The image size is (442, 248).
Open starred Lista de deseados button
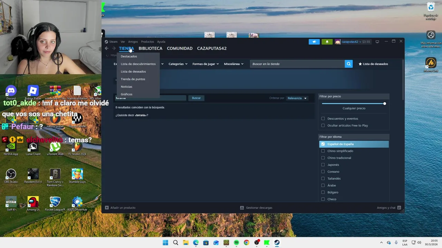373,64
